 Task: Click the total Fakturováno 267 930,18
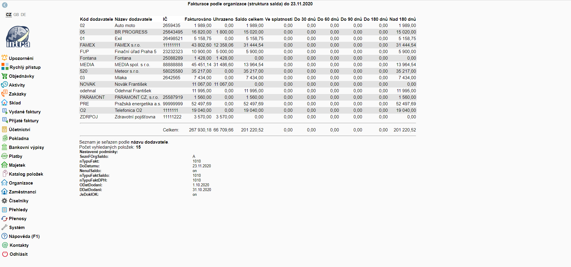click(x=200, y=130)
